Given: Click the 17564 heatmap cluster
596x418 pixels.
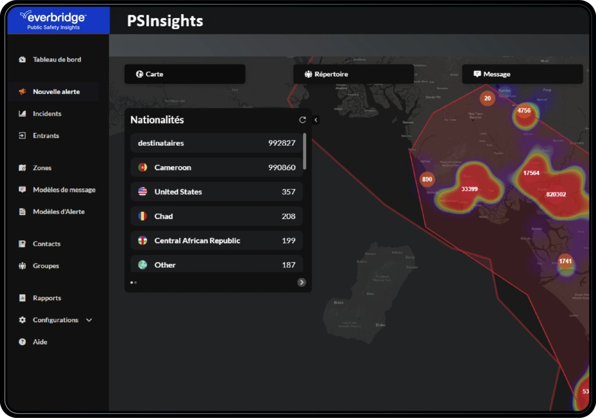Looking at the screenshot, I should 531,173.
